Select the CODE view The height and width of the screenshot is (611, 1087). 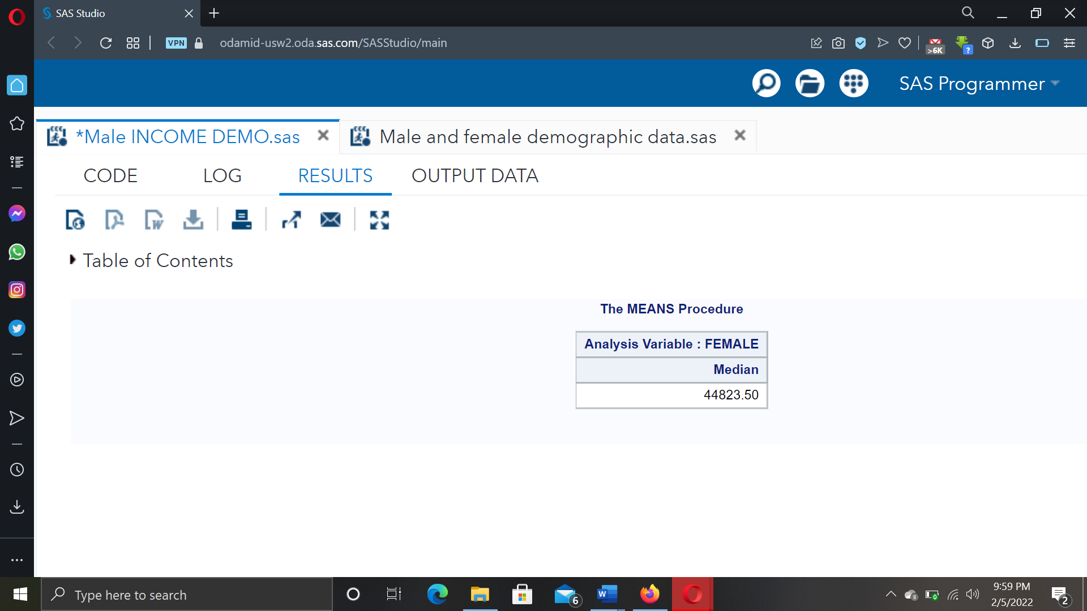[x=110, y=175]
